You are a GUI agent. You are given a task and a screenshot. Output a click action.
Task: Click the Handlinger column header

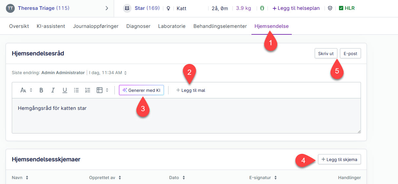click(349, 177)
